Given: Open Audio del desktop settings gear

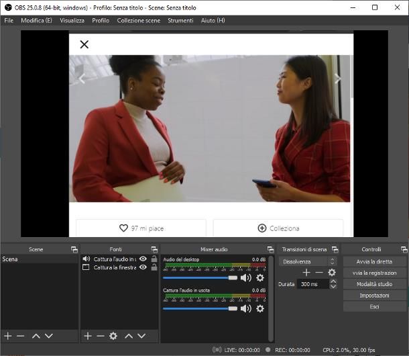Looking at the screenshot, I should pos(260,277).
